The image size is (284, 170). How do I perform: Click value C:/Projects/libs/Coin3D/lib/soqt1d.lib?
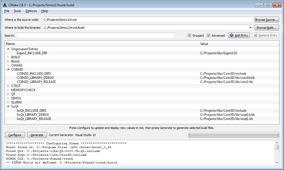tap(227, 115)
